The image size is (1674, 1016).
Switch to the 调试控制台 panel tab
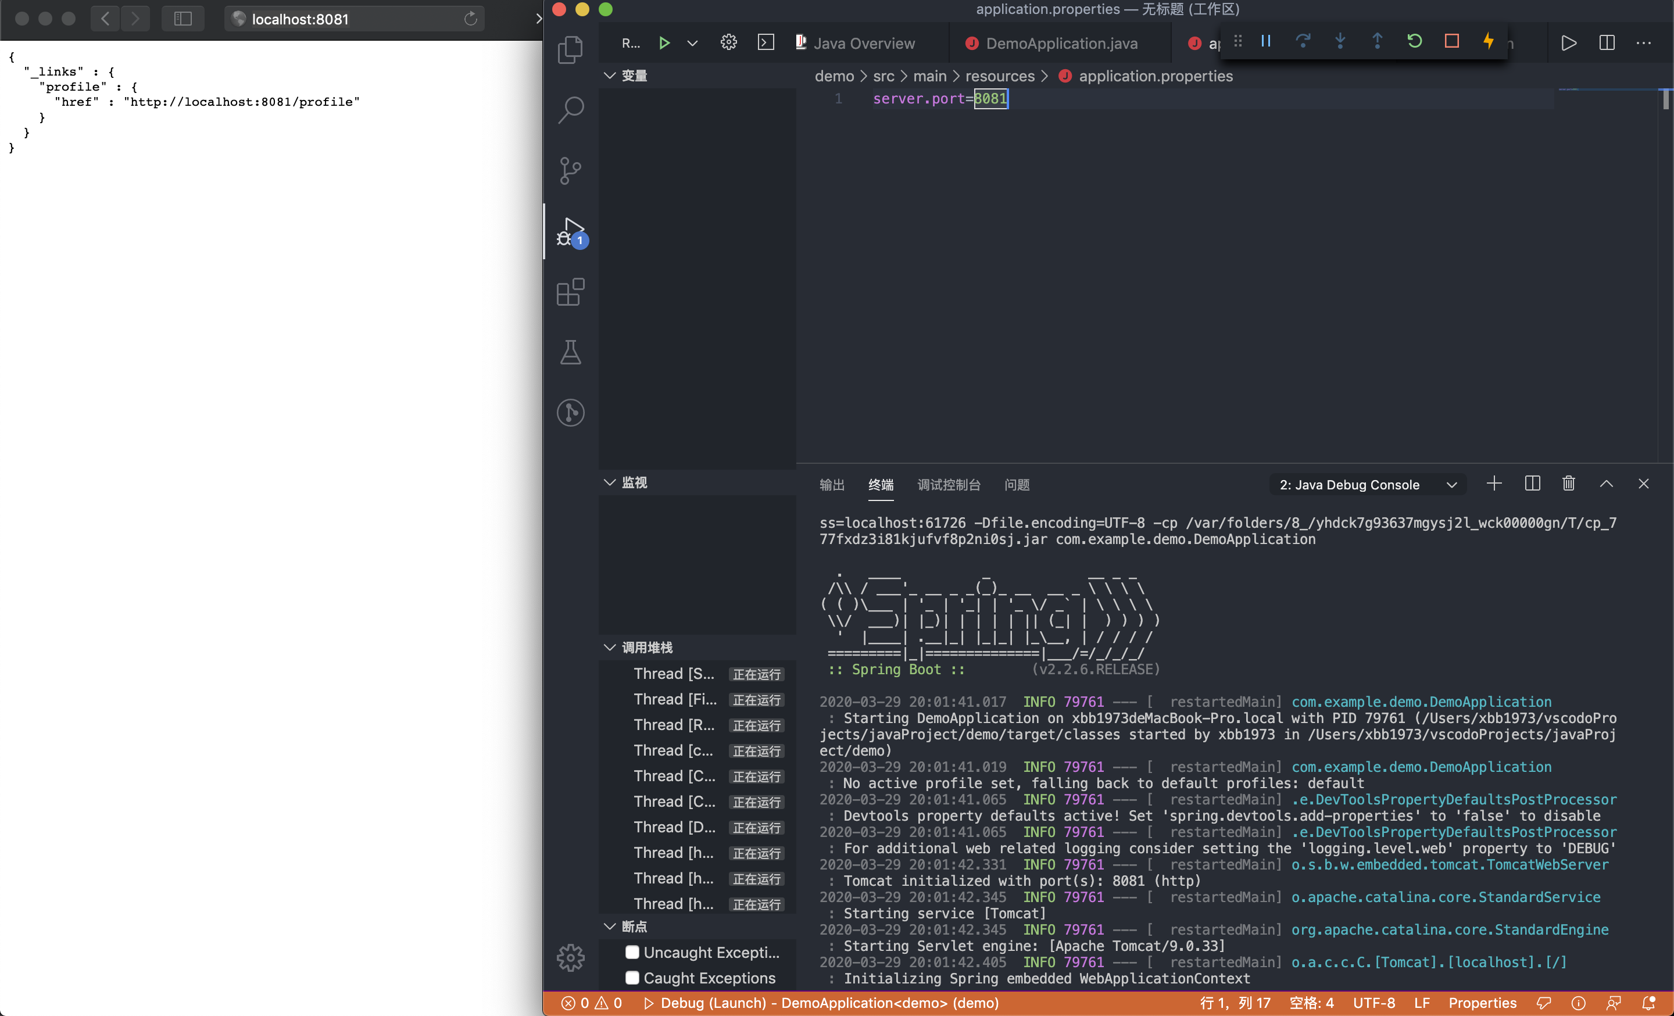pos(949,485)
